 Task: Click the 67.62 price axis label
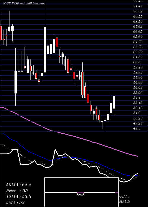tap(138, 27)
